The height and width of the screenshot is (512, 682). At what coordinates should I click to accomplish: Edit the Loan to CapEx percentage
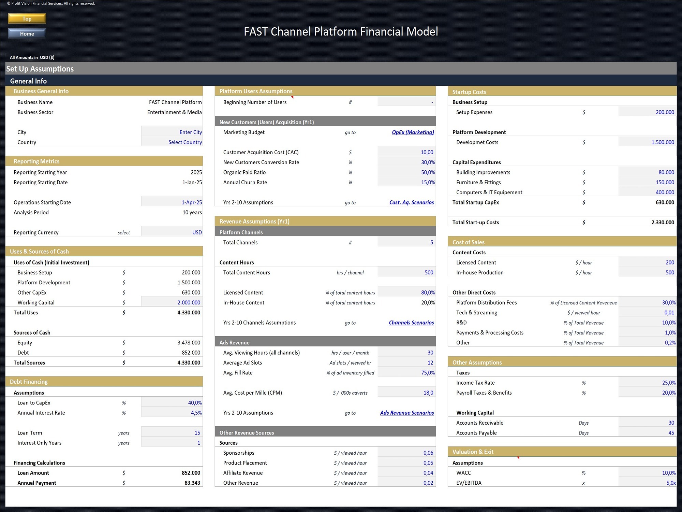point(172,402)
